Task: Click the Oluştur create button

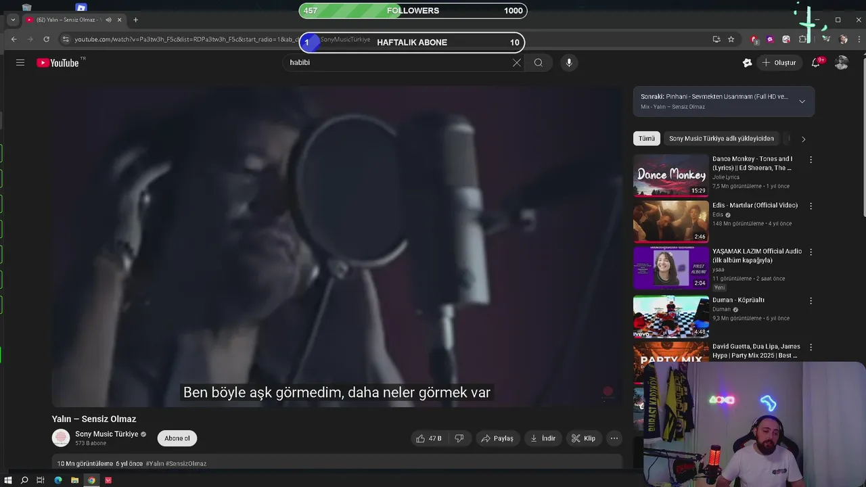Action: pyautogui.click(x=779, y=62)
